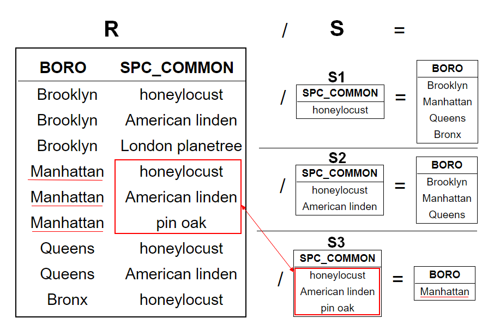
Task: Click the SPC_COMMON header of table S3
Action: point(338,259)
